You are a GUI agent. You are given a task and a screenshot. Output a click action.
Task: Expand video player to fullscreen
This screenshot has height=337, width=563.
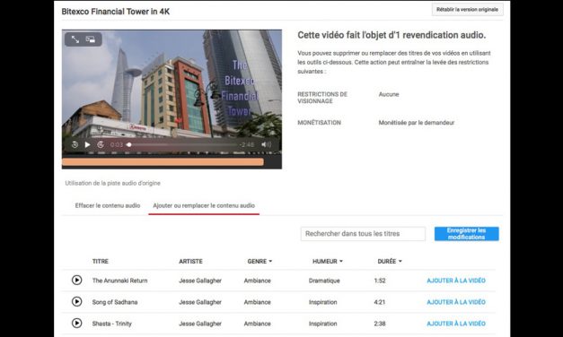[75, 39]
